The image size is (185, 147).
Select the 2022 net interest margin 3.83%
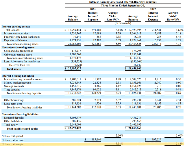180,144
